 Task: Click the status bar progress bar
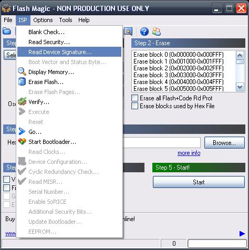tap(217, 244)
